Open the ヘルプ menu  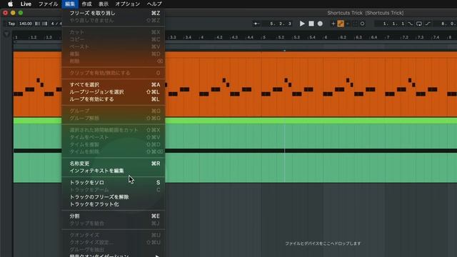point(154,4)
